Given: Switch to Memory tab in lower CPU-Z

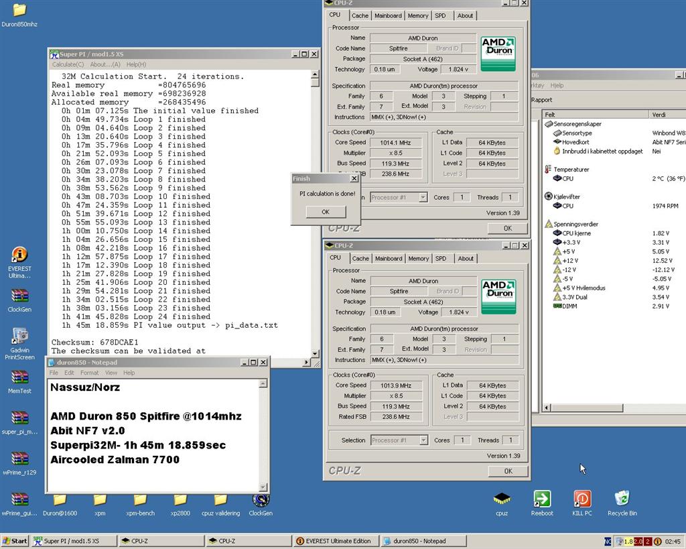Looking at the screenshot, I should [418, 259].
